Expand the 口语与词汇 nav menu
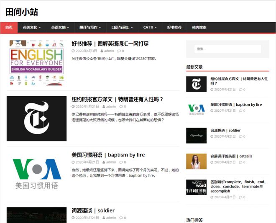This screenshot has height=223, width=276. pos(122,27)
